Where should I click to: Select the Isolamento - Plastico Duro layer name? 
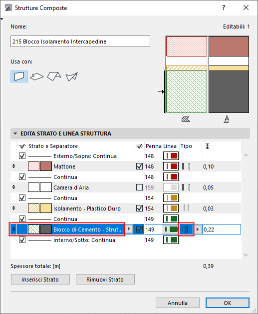[87, 208]
